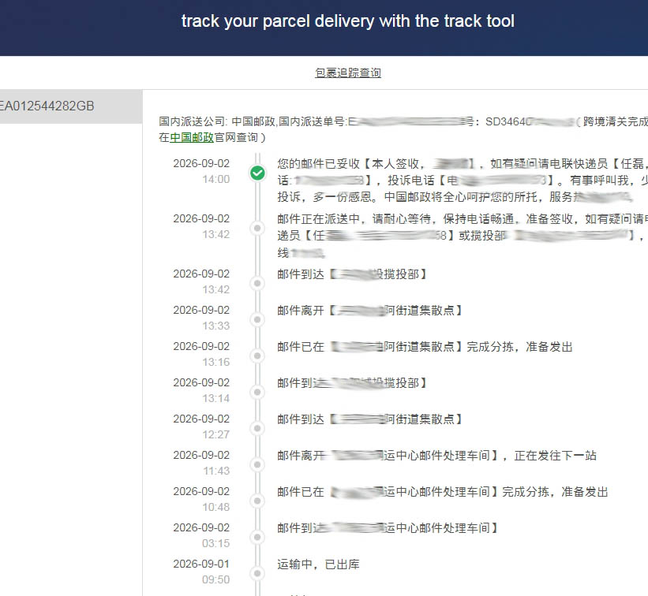Click the 2026-09-02 14:00 timestamp

[201, 171]
